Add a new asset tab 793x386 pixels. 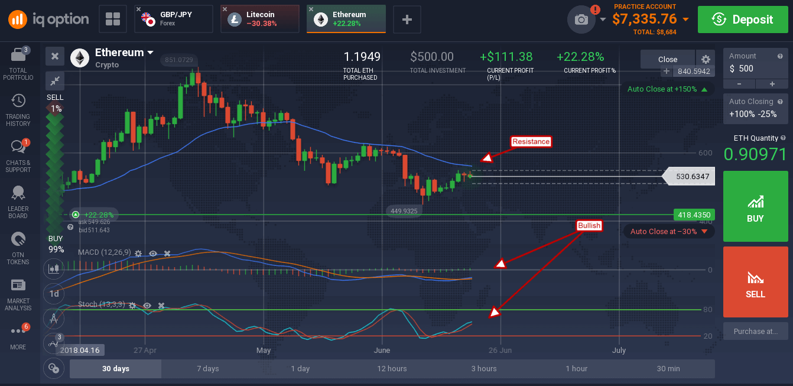(x=407, y=19)
